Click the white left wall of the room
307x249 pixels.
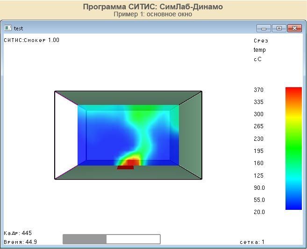tap(65, 135)
